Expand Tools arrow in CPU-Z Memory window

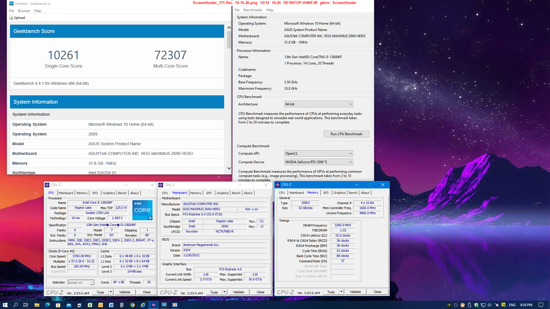point(341,292)
